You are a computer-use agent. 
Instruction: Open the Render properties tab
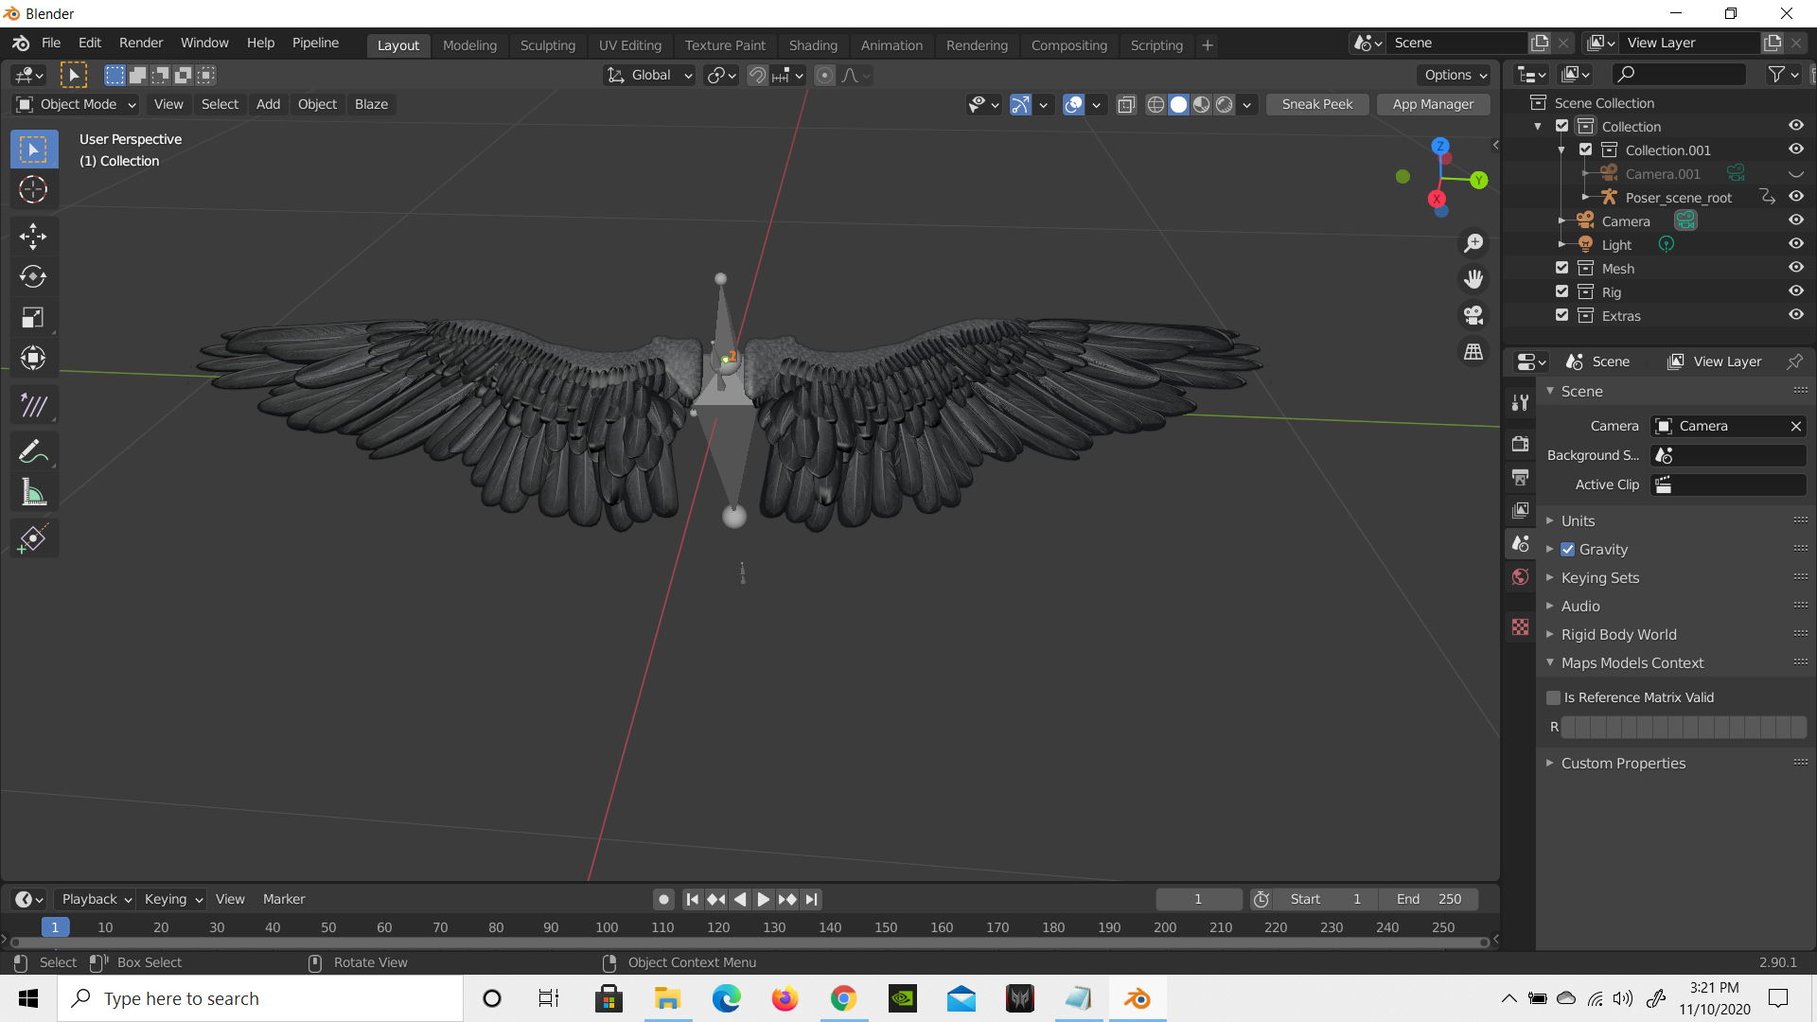click(x=1520, y=444)
